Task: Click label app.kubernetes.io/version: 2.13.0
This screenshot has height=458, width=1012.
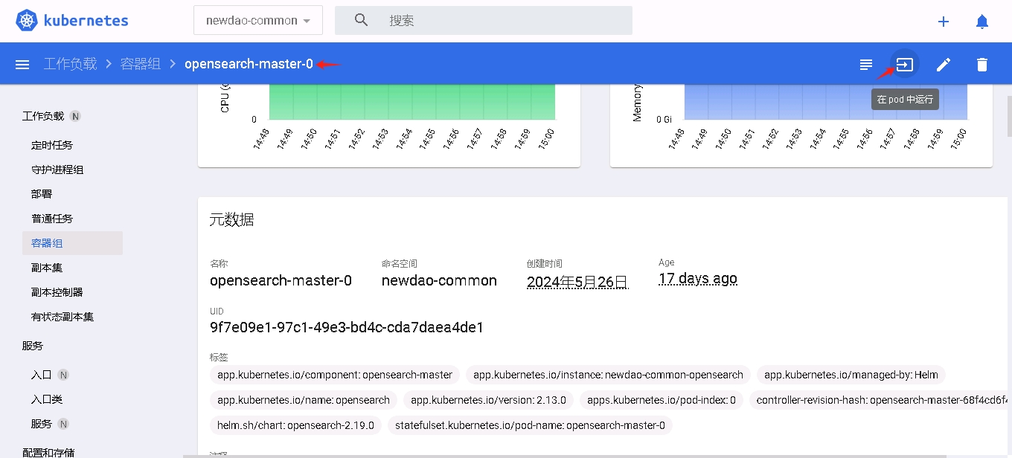Action: (x=488, y=400)
